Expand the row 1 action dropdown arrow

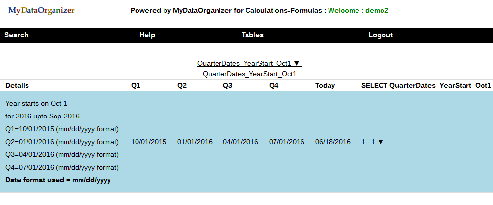tap(378, 142)
